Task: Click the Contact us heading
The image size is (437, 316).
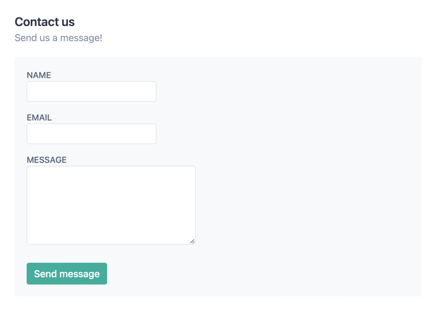Action: click(x=44, y=21)
